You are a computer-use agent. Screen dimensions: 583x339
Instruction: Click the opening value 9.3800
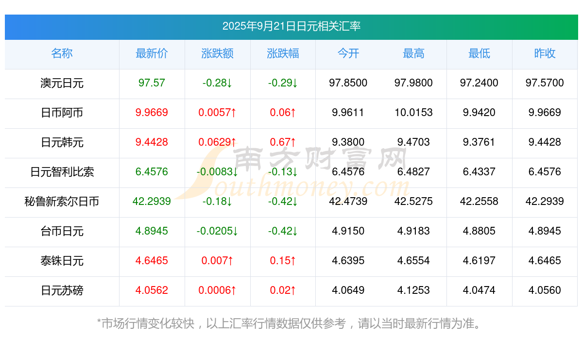tap(348, 142)
